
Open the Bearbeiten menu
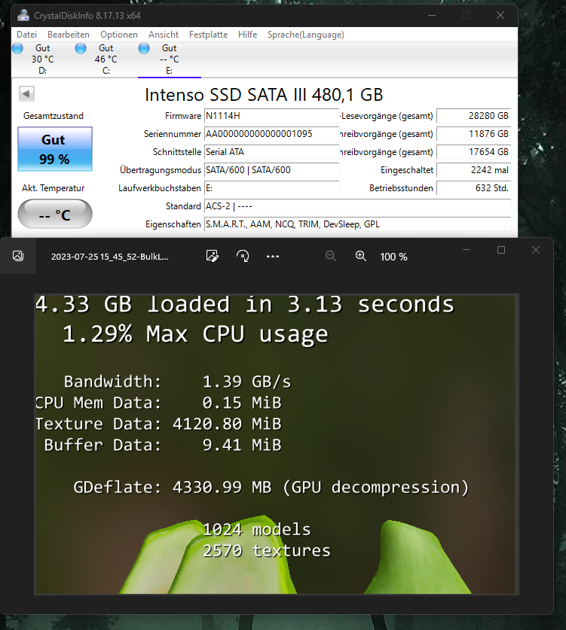[x=69, y=35]
